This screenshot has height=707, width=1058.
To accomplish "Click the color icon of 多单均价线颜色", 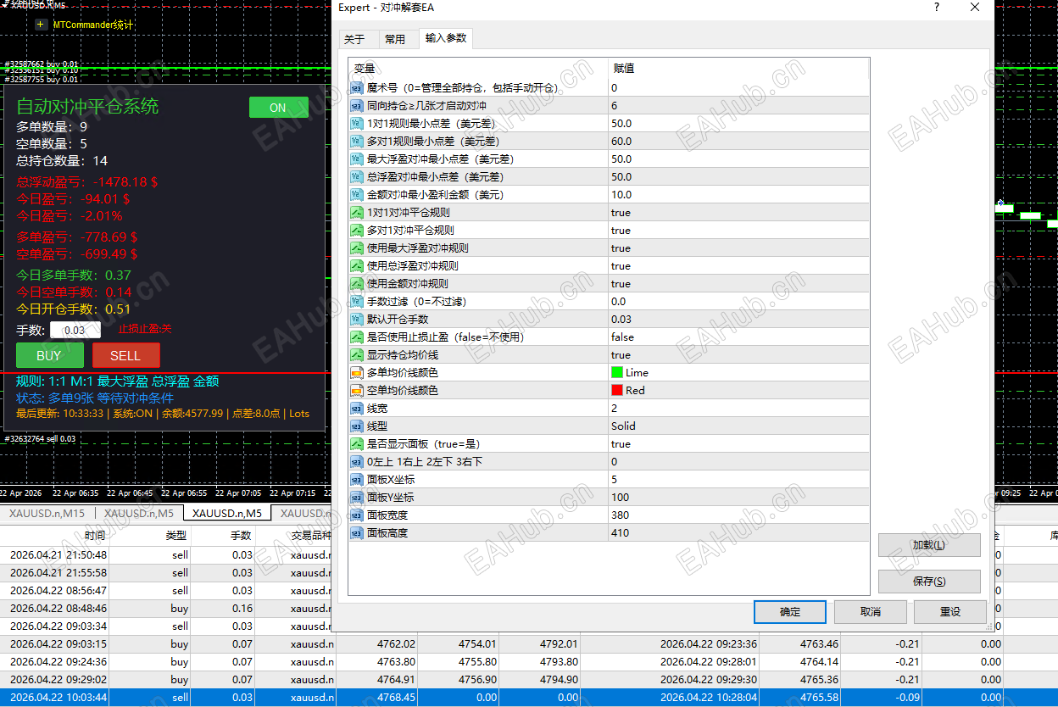I will (x=357, y=372).
